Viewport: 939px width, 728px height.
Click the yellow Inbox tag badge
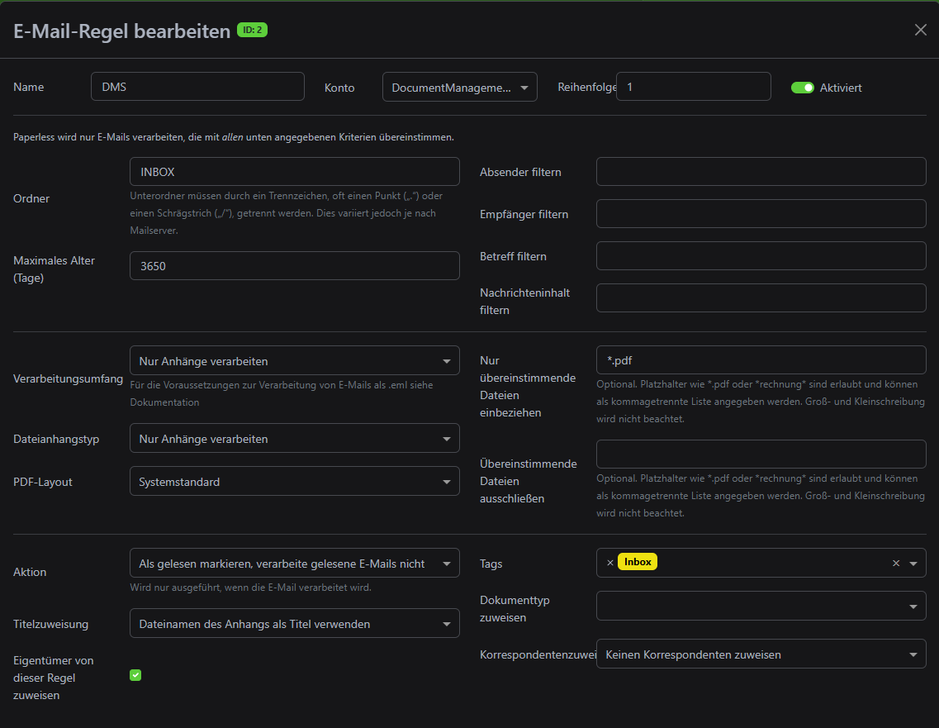(638, 562)
